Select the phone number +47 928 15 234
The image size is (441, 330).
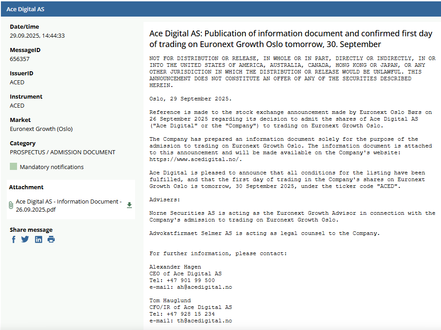coord(191,314)
